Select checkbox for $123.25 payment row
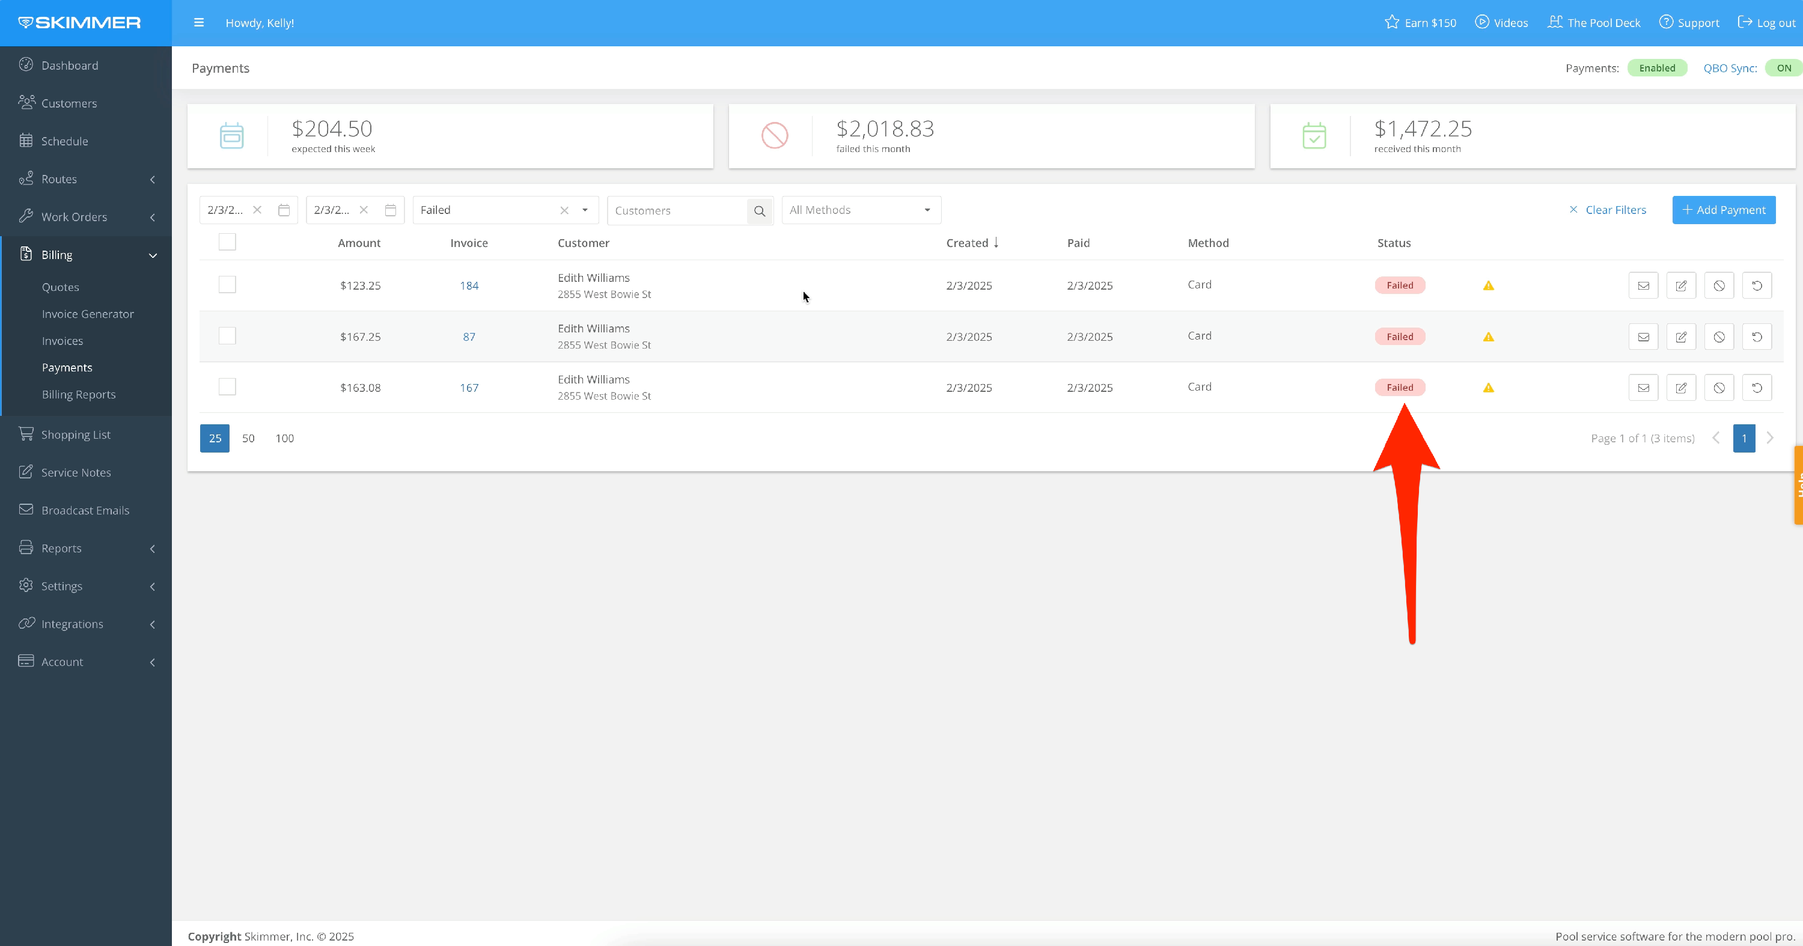1803x946 pixels. pos(227,285)
